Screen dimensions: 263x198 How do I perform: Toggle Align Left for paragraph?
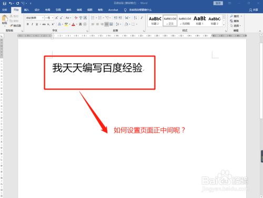[x=93, y=24]
